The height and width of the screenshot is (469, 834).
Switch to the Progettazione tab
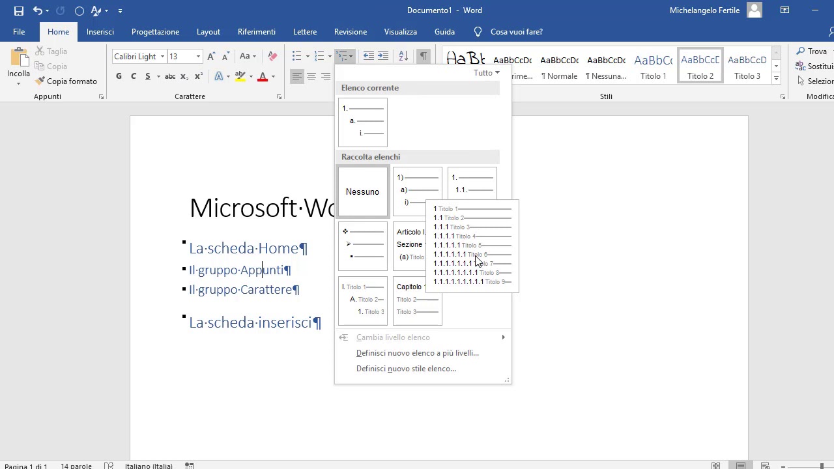pos(155,32)
